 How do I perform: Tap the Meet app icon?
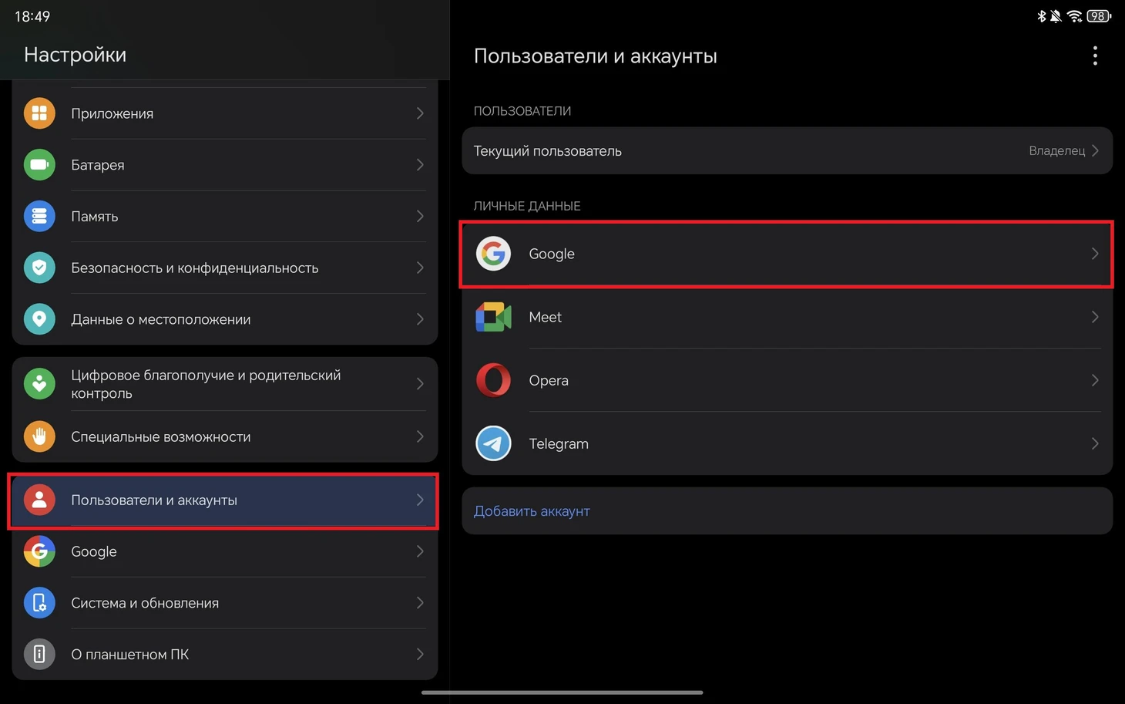[493, 317]
